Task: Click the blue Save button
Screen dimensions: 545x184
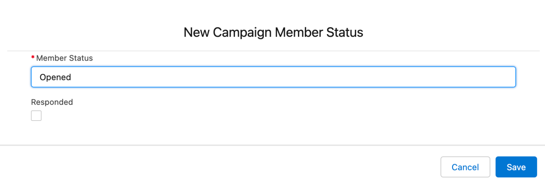Action: [516, 167]
